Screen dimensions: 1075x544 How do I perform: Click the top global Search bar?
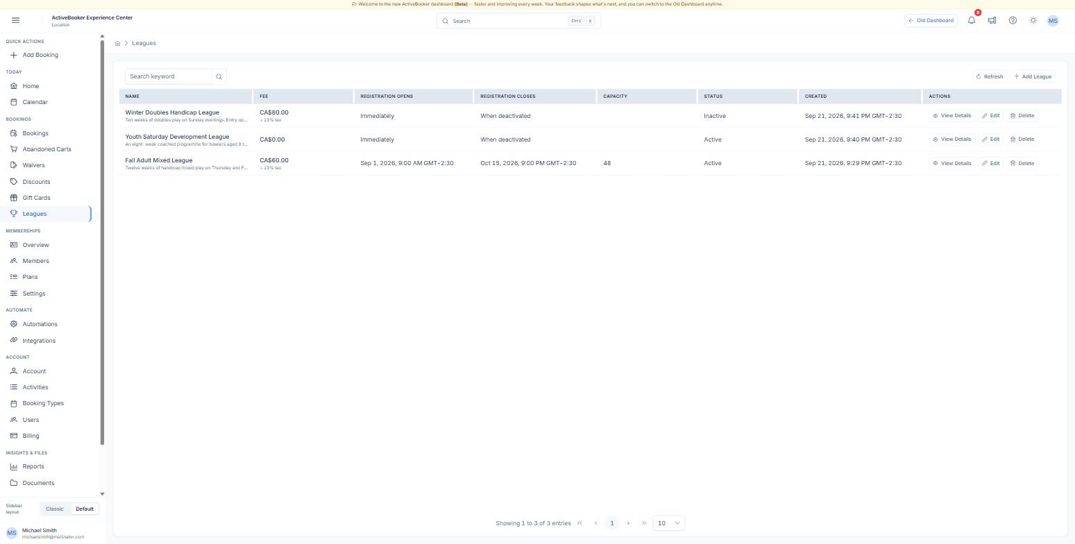[518, 21]
